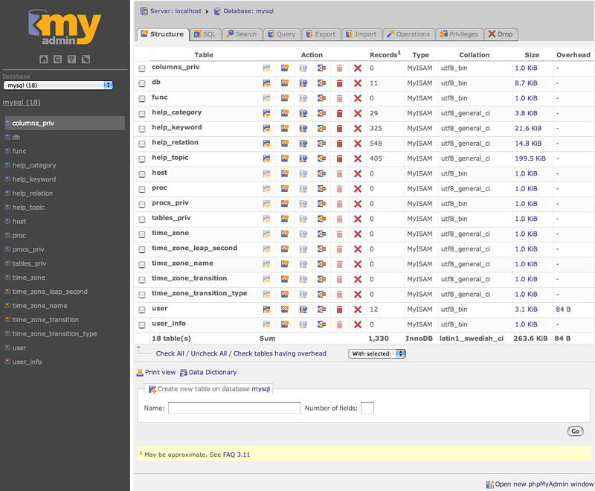Click sidebar browse icon beside time_zone
Screen dimensions: 595x491
tap(7, 277)
